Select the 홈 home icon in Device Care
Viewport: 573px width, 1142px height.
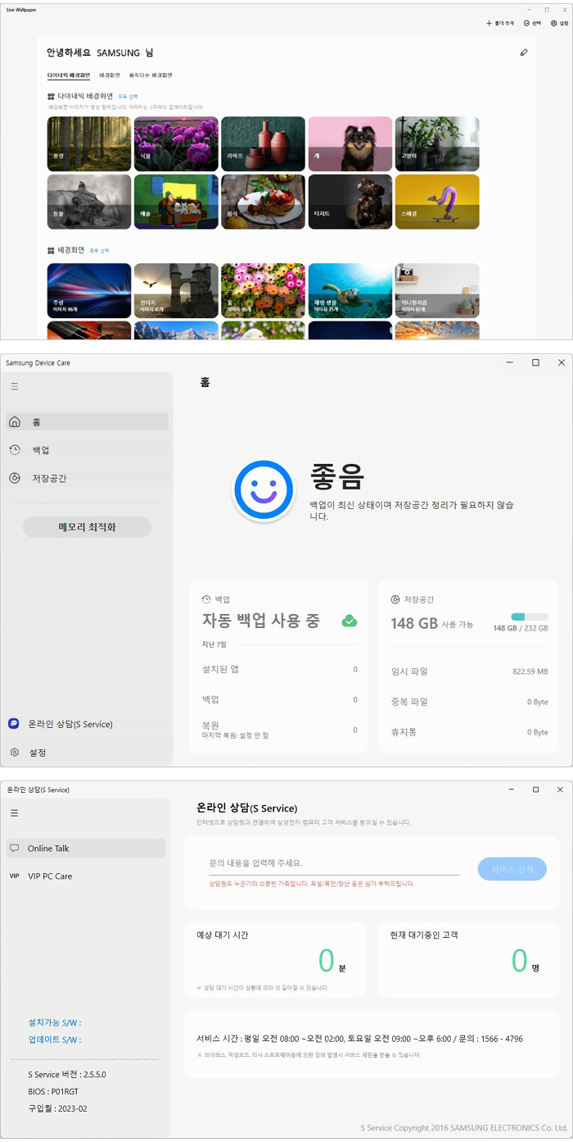[15, 422]
